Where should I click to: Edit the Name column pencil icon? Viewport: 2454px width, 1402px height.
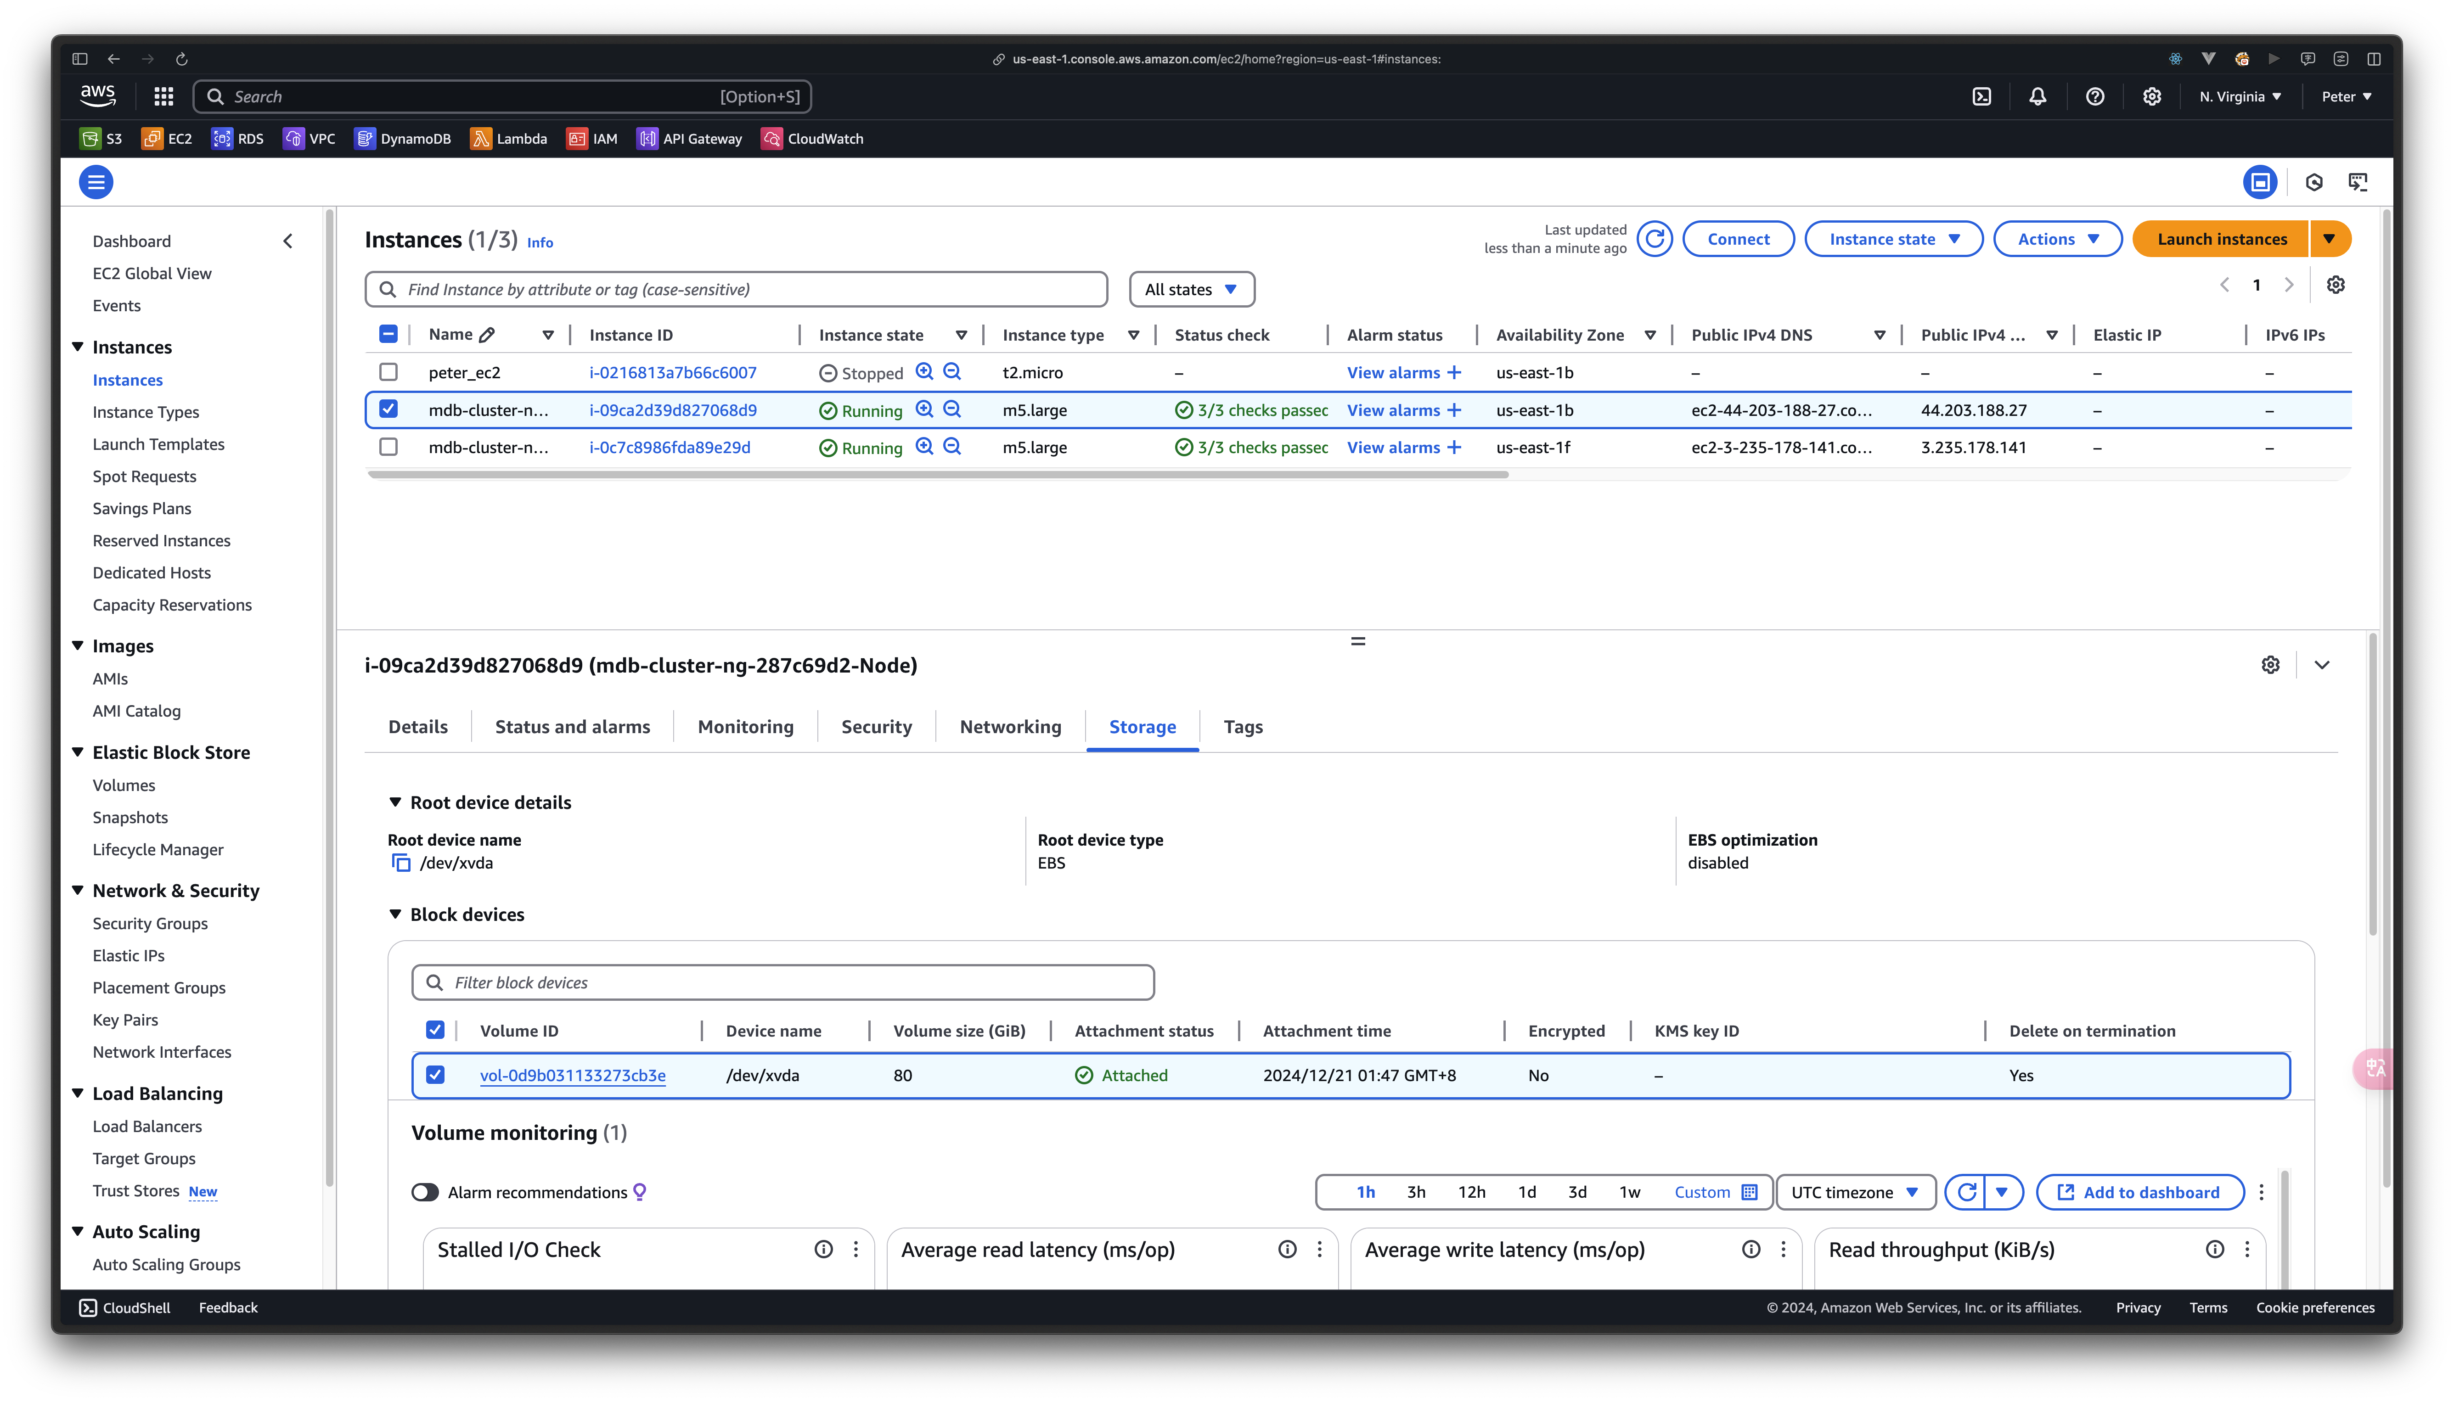pos(487,335)
